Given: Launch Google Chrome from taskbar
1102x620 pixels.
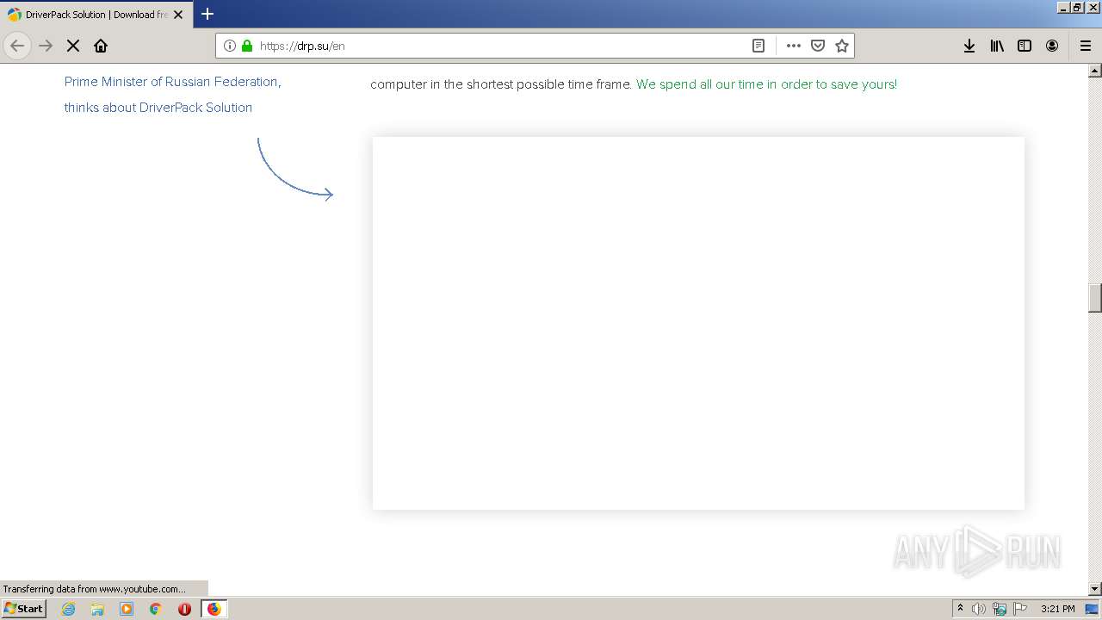Looking at the screenshot, I should pyautogui.click(x=156, y=609).
